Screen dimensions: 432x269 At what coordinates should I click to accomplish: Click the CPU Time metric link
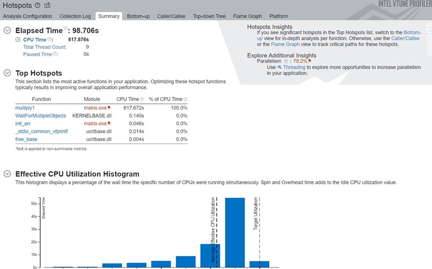pos(35,40)
